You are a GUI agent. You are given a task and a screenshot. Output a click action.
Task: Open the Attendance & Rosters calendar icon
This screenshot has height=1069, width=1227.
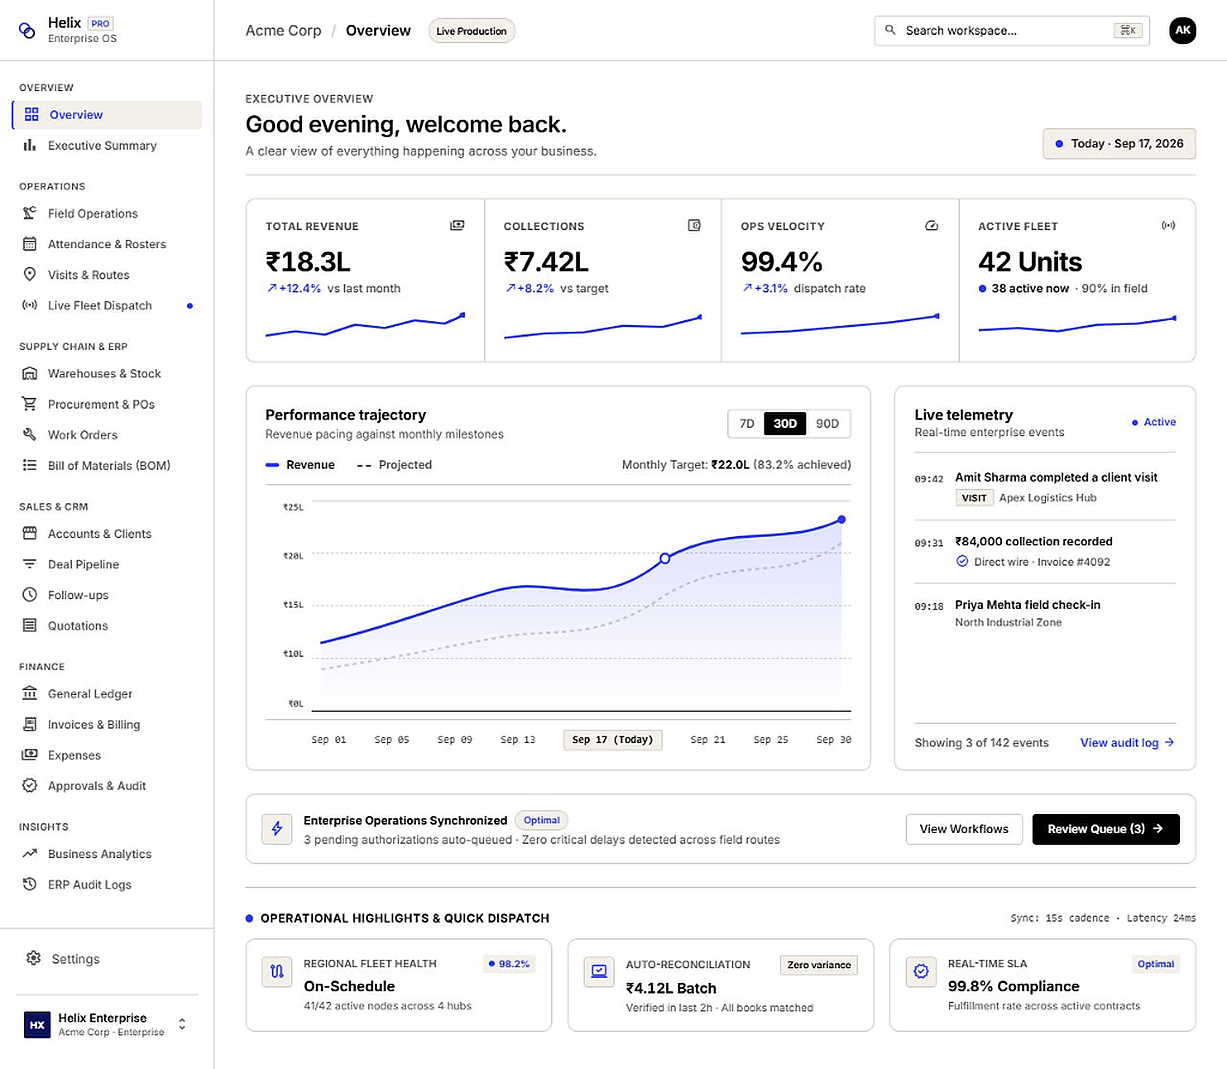pyautogui.click(x=29, y=244)
